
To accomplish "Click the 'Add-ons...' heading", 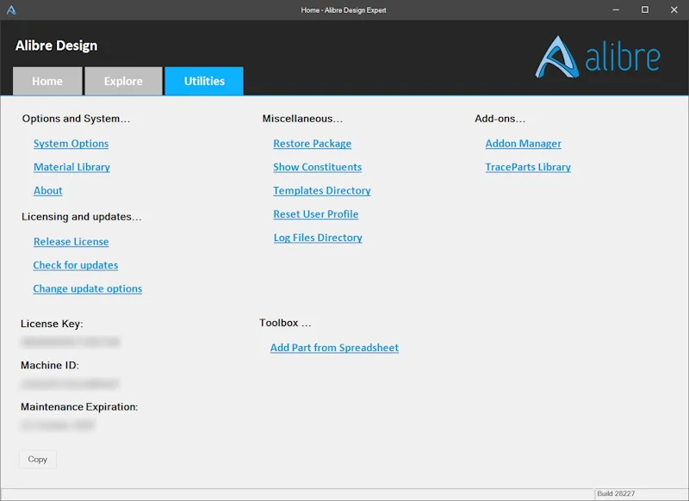I will [500, 119].
